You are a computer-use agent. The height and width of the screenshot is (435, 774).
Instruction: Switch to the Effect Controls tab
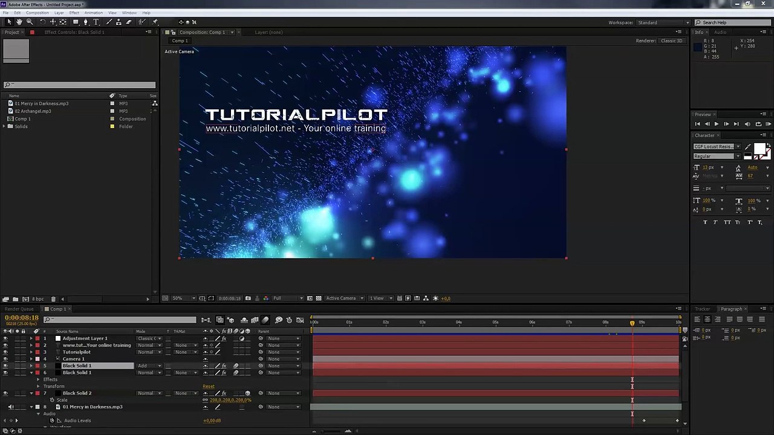click(74, 32)
